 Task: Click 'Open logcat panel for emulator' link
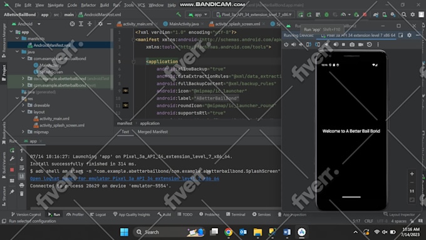tap(125, 179)
